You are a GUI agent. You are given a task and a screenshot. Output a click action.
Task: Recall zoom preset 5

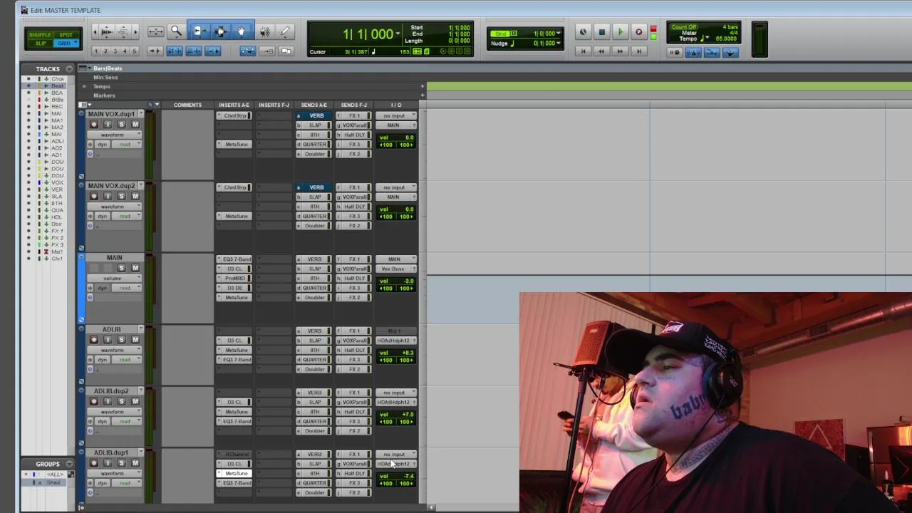click(134, 51)
